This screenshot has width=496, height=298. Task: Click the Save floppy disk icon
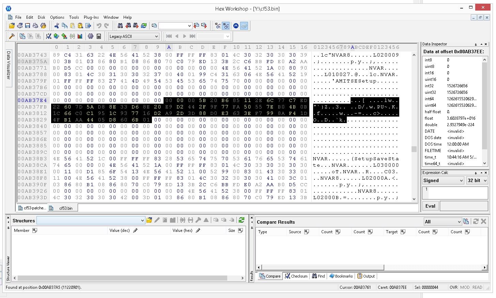point(28,26)
